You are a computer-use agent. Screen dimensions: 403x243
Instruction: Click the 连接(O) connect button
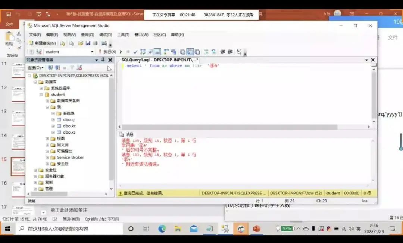click(x=35, y=68)
